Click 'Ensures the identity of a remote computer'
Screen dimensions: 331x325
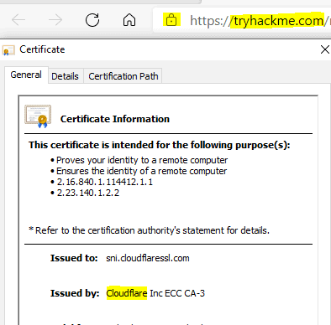(x=141, y=171)
